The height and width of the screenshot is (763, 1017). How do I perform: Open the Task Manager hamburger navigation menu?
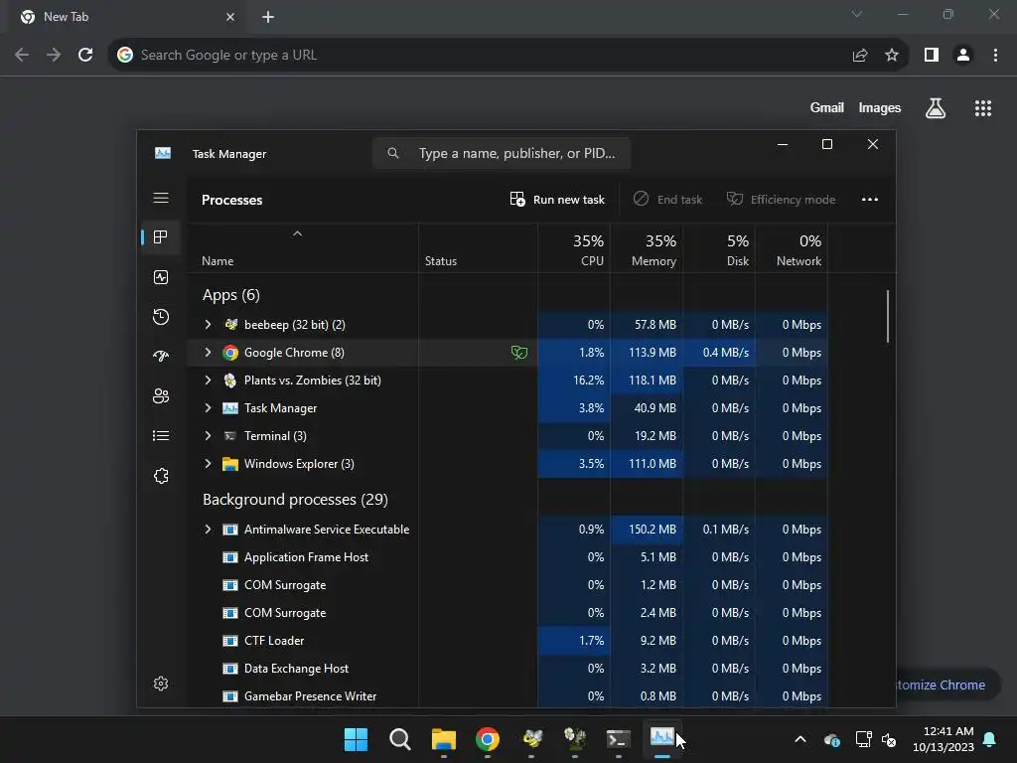point(161,198)
